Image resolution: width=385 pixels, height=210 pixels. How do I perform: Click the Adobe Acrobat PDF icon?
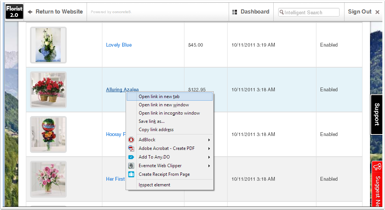tap(131, 148)
